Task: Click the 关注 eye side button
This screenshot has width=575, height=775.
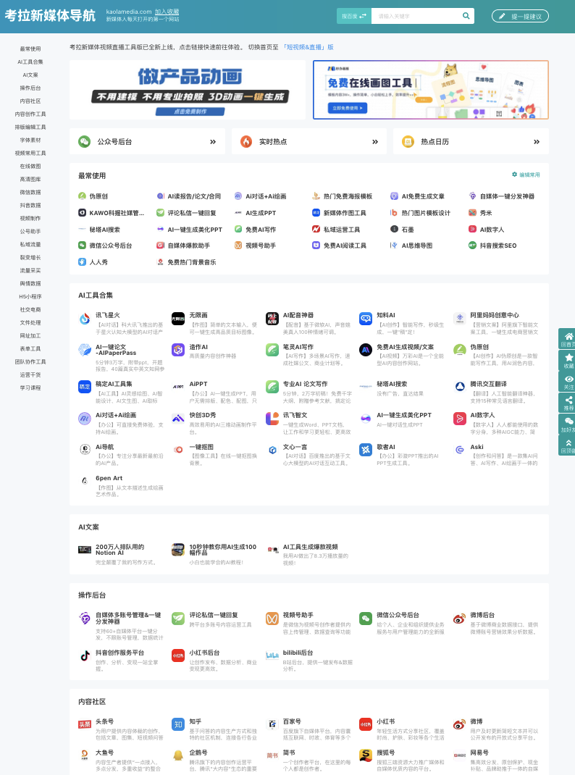Action: click(567, 382)
